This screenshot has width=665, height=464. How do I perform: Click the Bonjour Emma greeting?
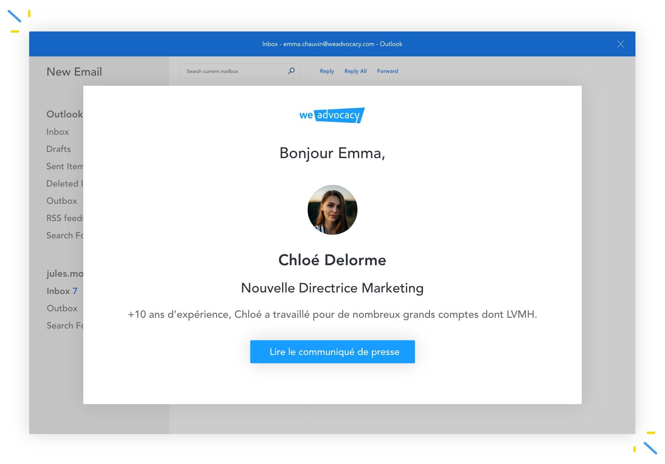(332, 153)
